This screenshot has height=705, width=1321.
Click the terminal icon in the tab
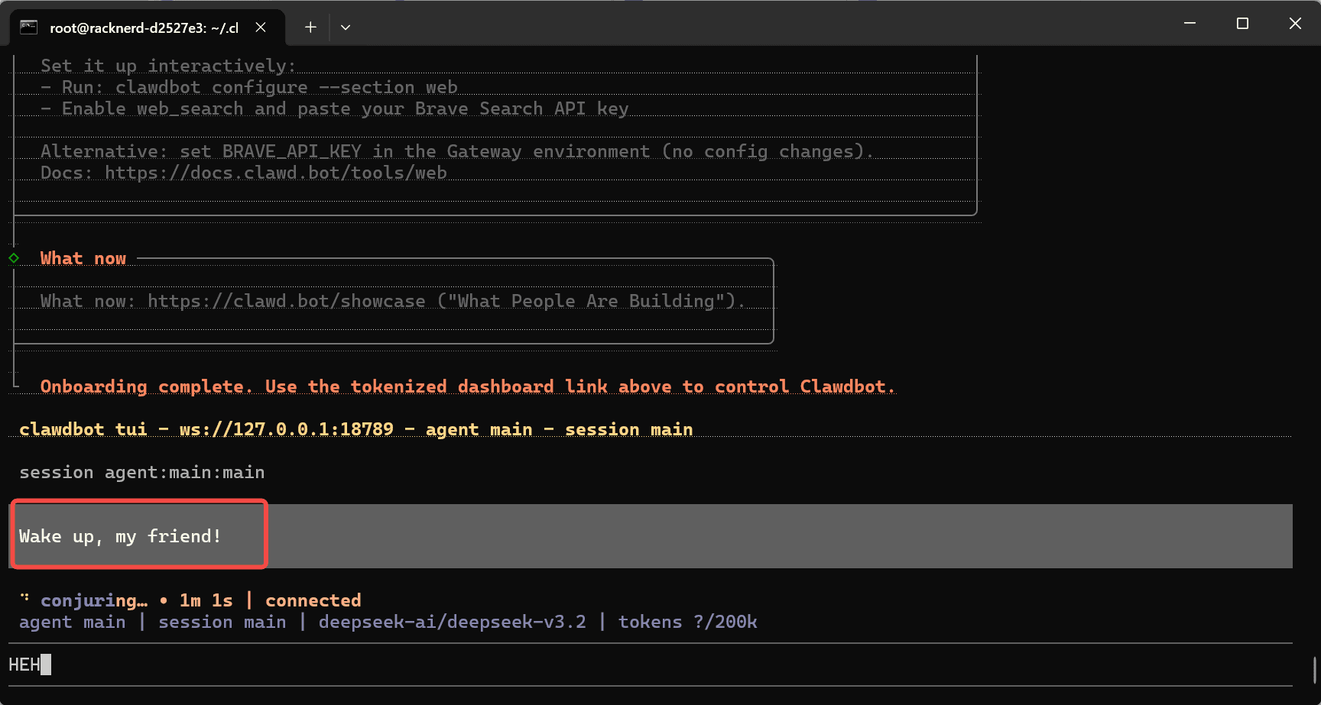tap(29, 27)
